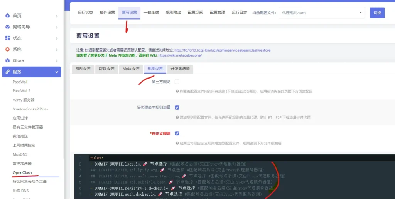Open PassWall 2 in the services menu
The width and height of the screenshot is (395, 199).
(x=22, y=91)
